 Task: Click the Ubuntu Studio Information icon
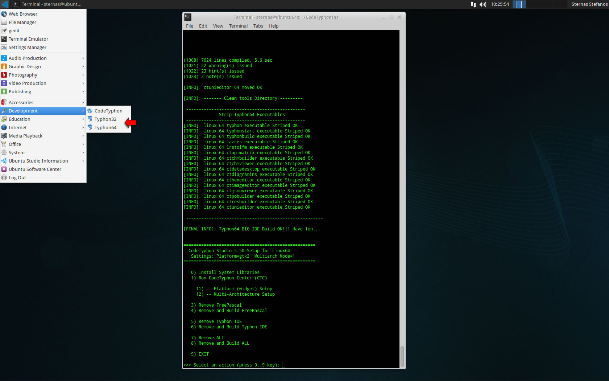pyautogui.click(x=4, y=161)
